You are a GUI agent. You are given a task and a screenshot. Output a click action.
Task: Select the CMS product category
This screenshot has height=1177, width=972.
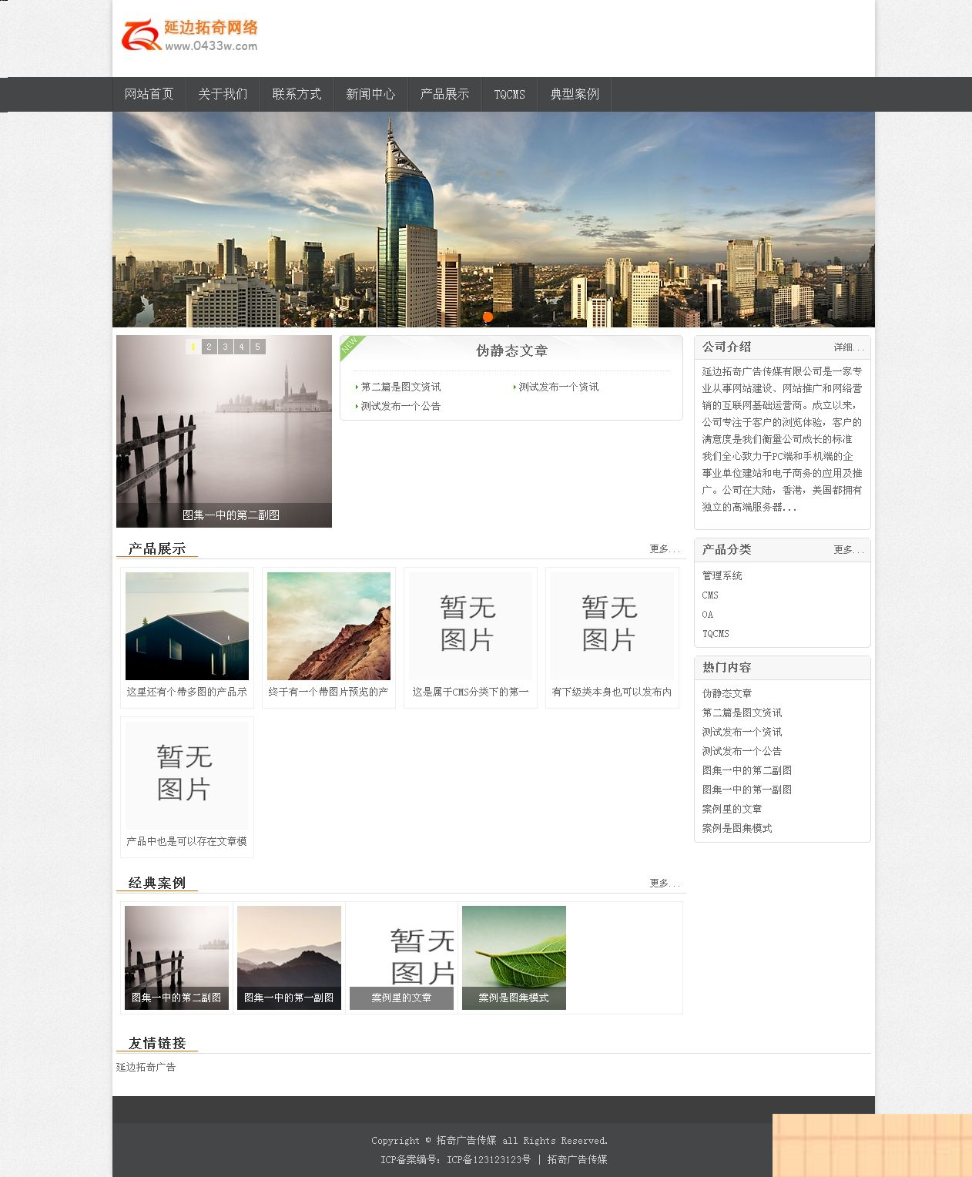click(x=709, y=595)
